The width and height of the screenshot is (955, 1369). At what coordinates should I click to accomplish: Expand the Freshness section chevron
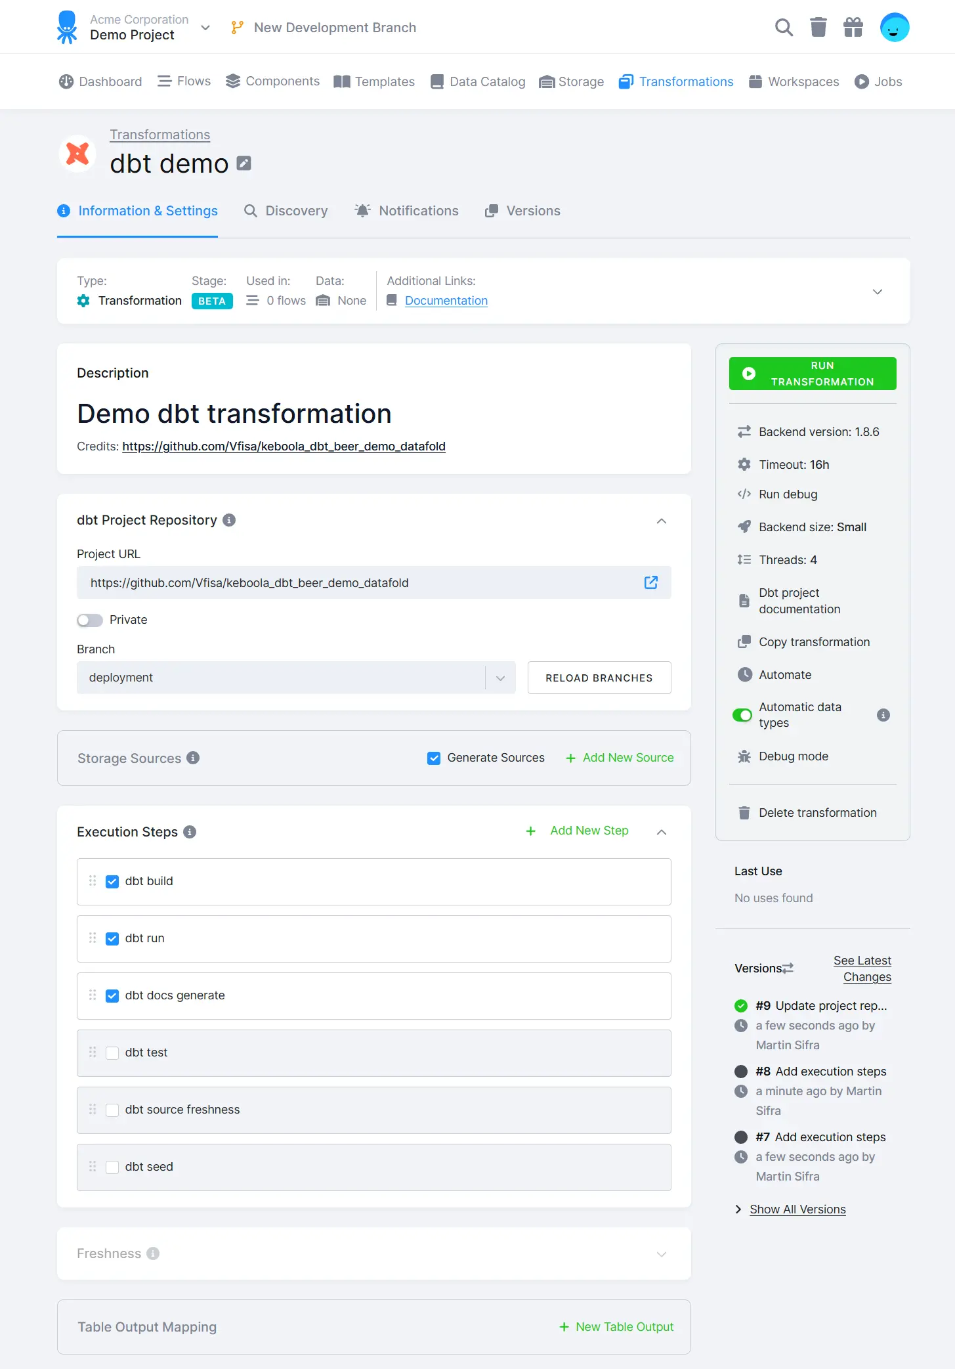662,1254
